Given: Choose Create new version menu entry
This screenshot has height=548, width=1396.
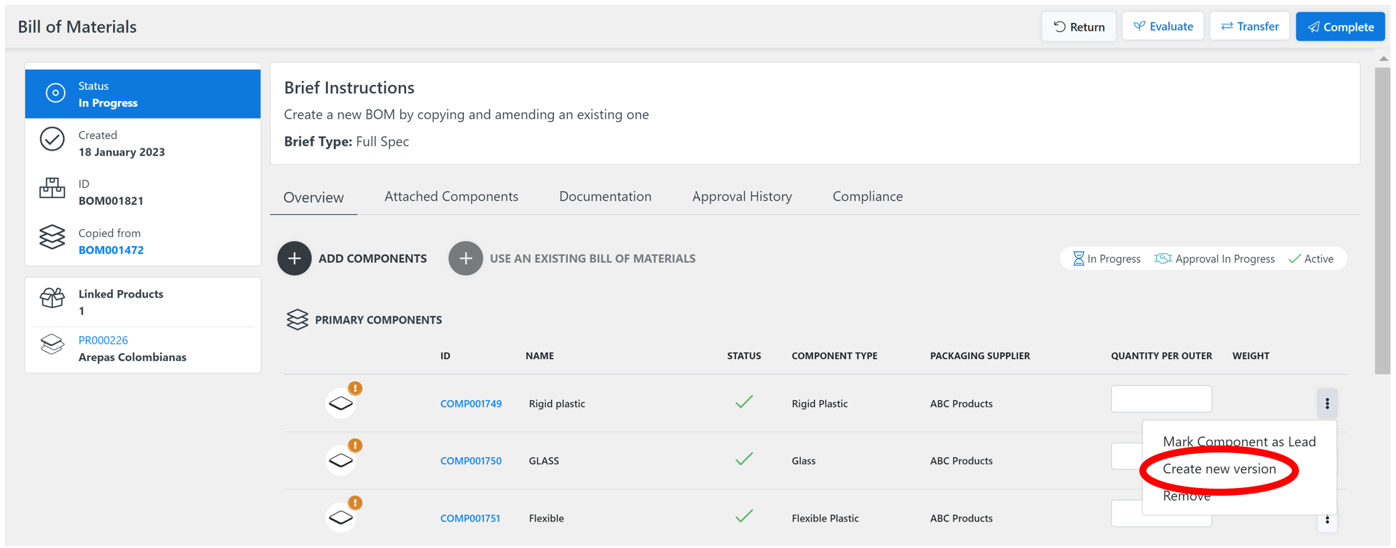Looking at the screenshot, I should coord(1219,469).
